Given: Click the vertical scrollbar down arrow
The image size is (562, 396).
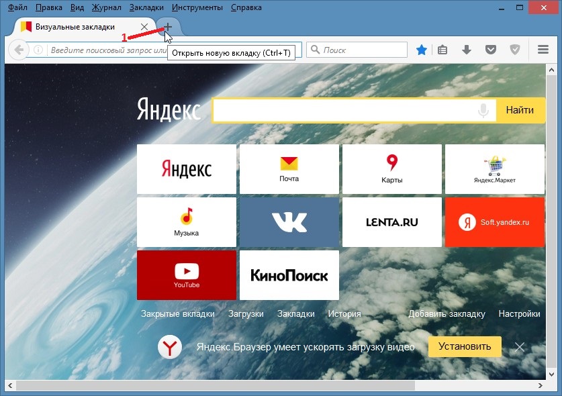Looking at the screenshot, I should pyautogui.click(x=551, y=375).
